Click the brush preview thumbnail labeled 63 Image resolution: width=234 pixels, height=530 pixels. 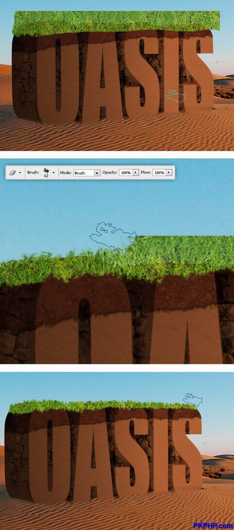(46, 172)
